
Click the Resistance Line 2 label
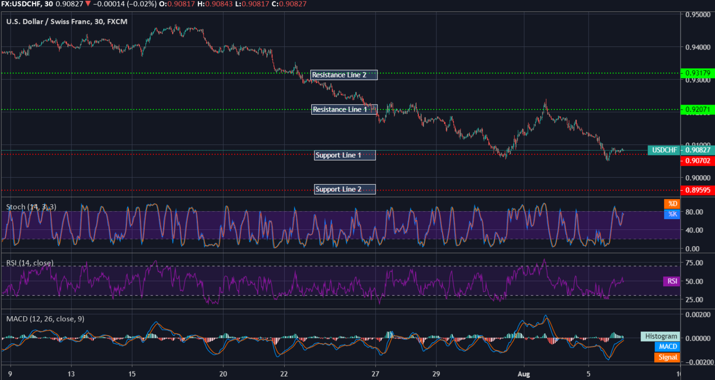coord(344,75)
